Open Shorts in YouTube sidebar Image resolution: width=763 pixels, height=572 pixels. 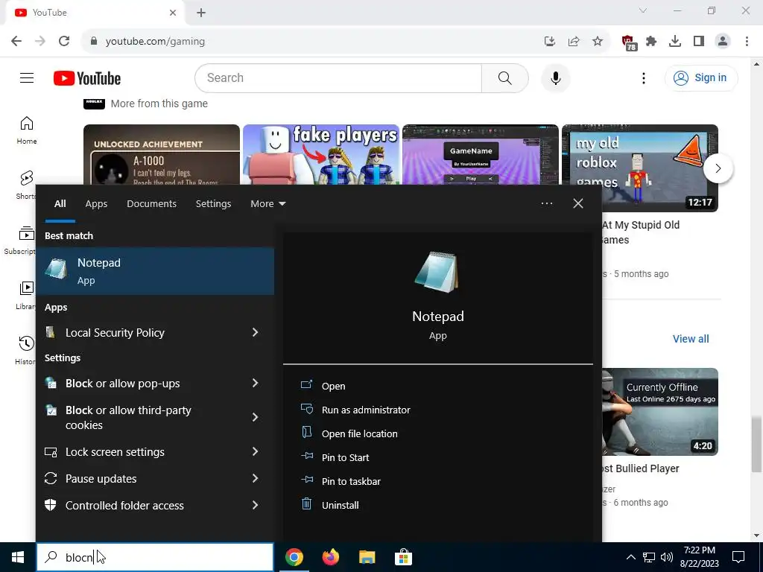click(x=27, y=185)
